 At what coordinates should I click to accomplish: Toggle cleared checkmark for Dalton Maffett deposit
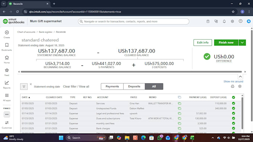[x=234, y=108]
